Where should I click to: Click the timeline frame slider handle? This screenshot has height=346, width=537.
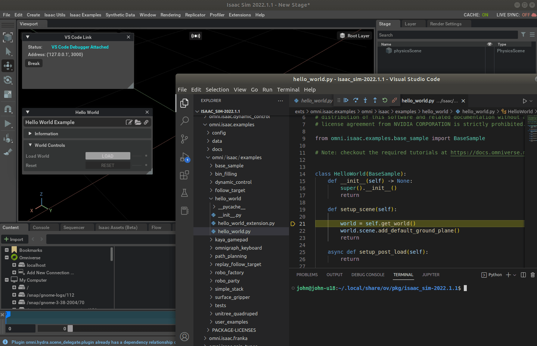70,328
